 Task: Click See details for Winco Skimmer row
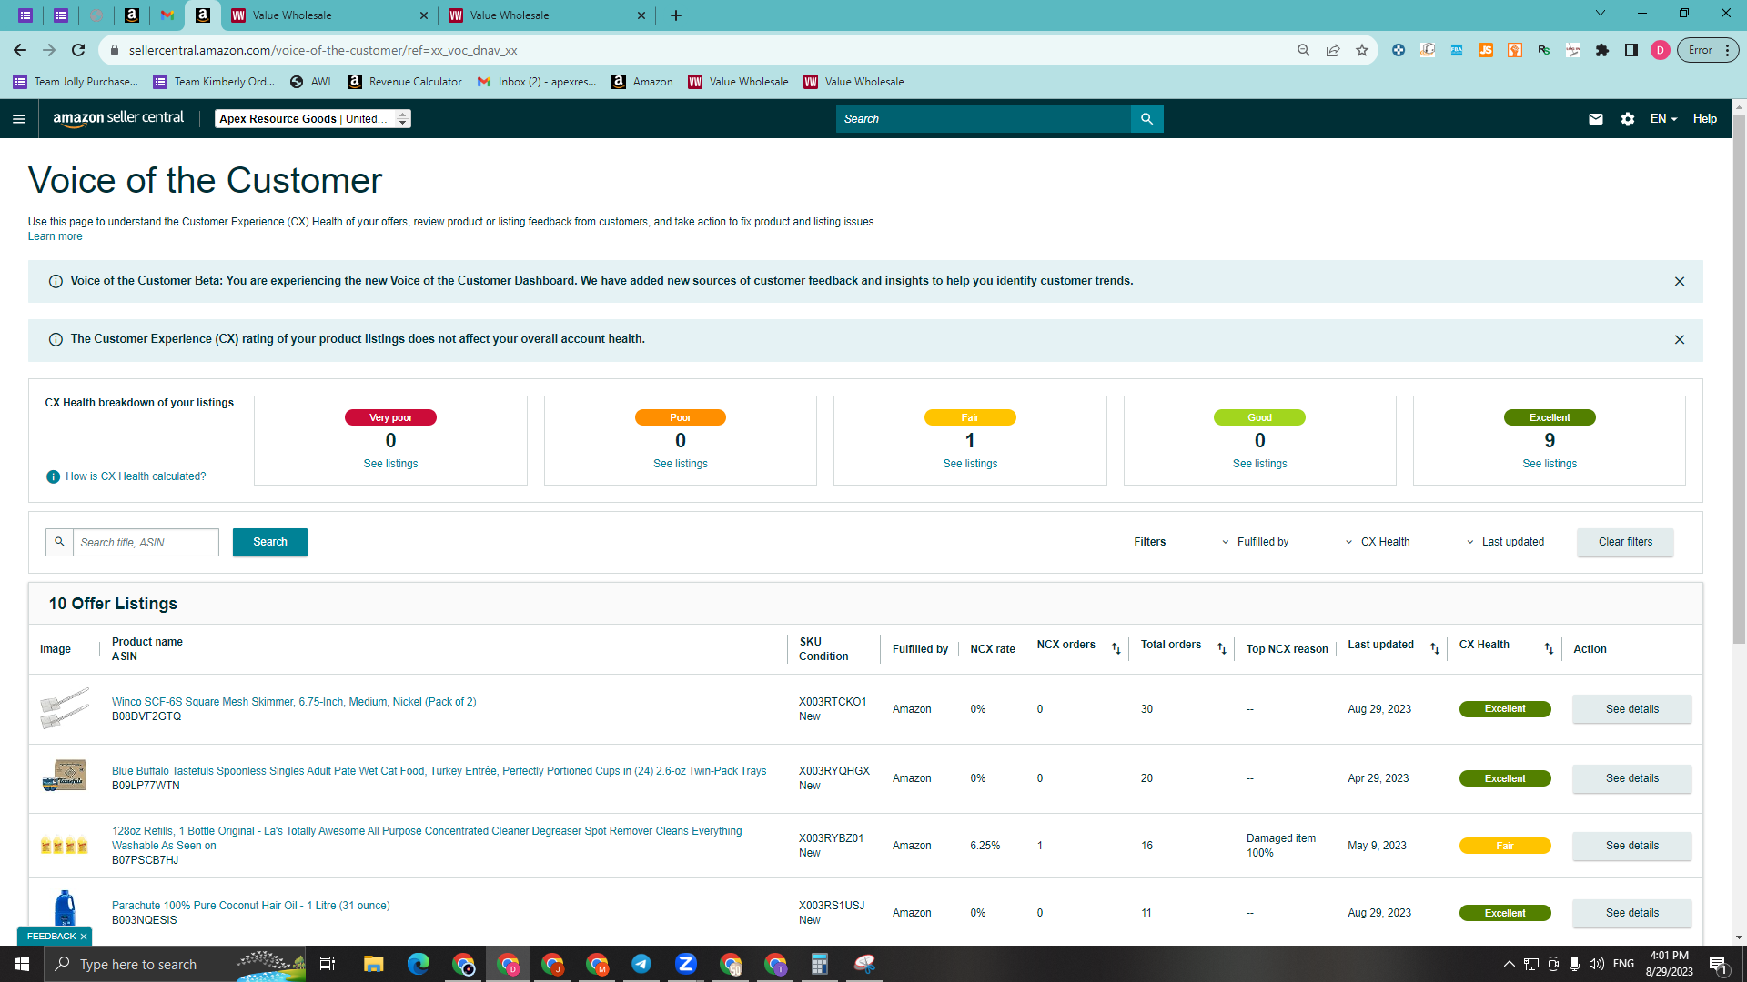click(1631, 709)
